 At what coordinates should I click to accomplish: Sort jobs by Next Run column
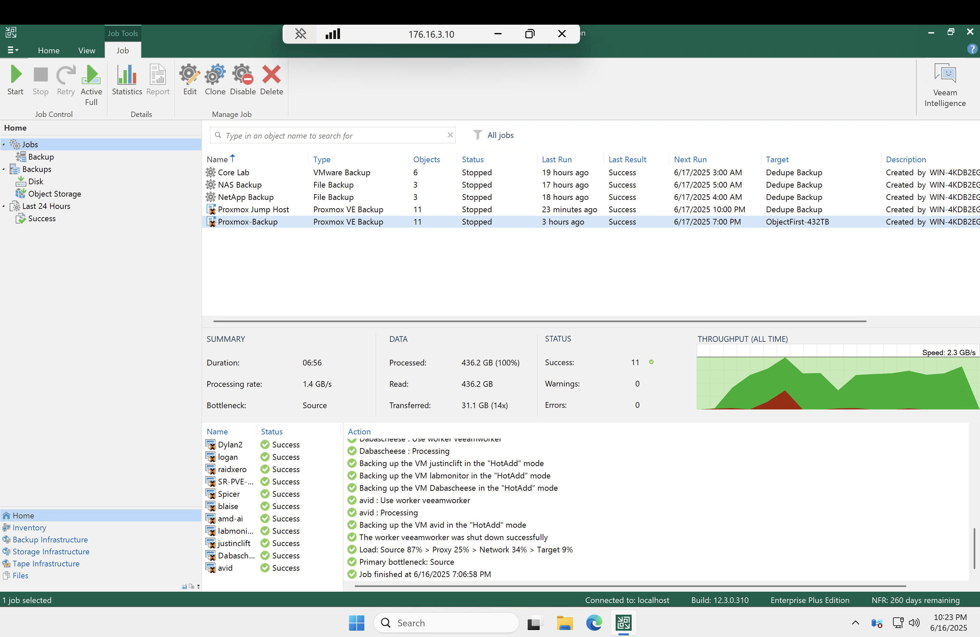(x=690, y=159)
